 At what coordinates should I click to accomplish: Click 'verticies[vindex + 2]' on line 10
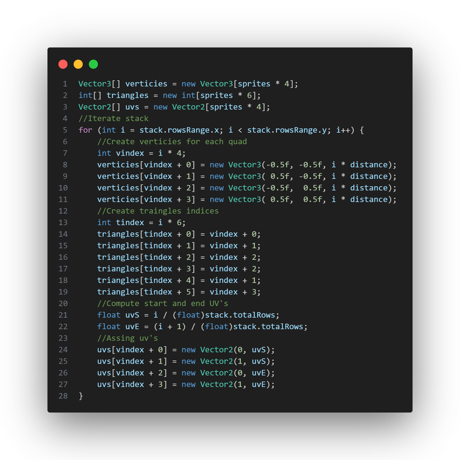pos(146,188)
